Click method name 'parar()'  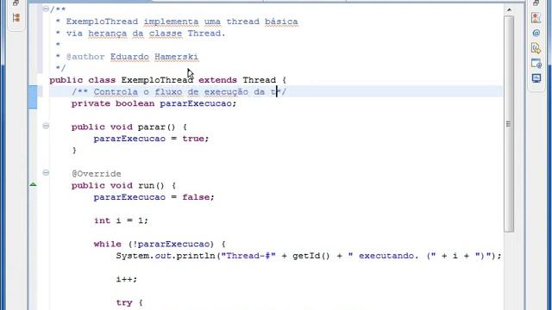click(x=156, y=127)
